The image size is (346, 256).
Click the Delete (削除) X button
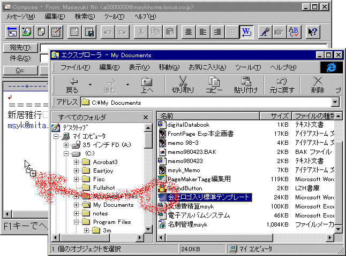coord(317,84)
